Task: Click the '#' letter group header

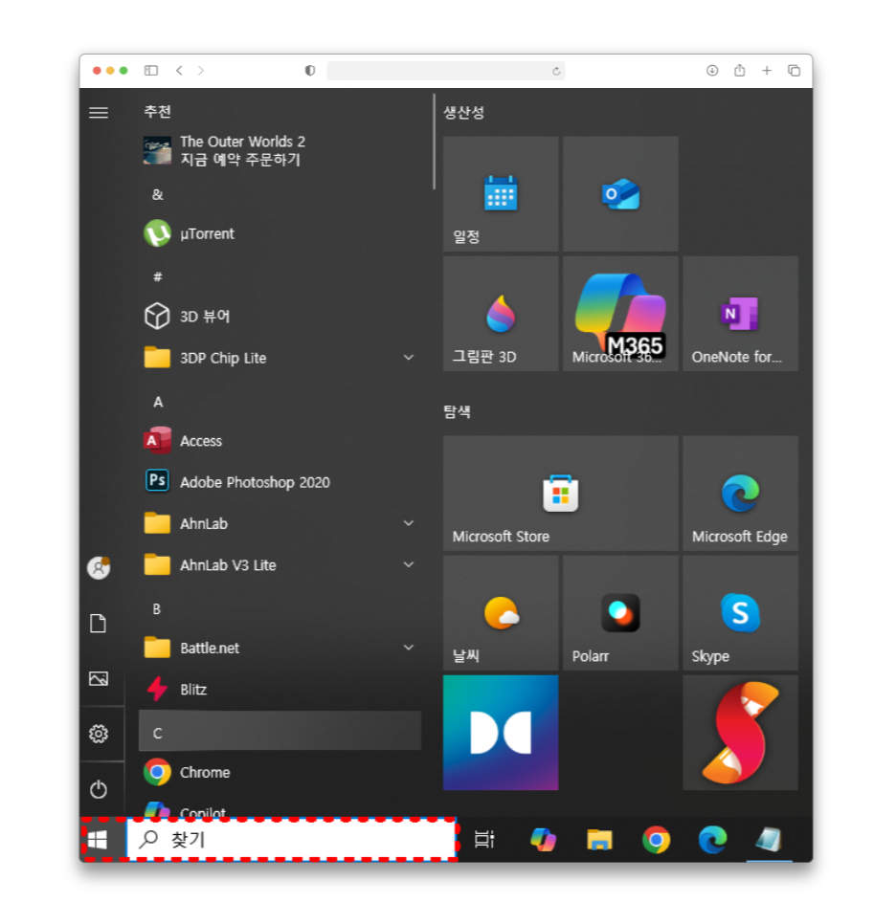Action: pyautogui.click(x=157, y=277)
